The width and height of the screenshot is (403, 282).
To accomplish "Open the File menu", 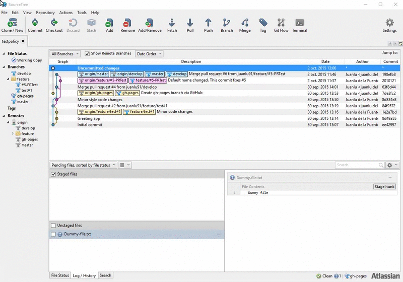I will click(5, 12).
